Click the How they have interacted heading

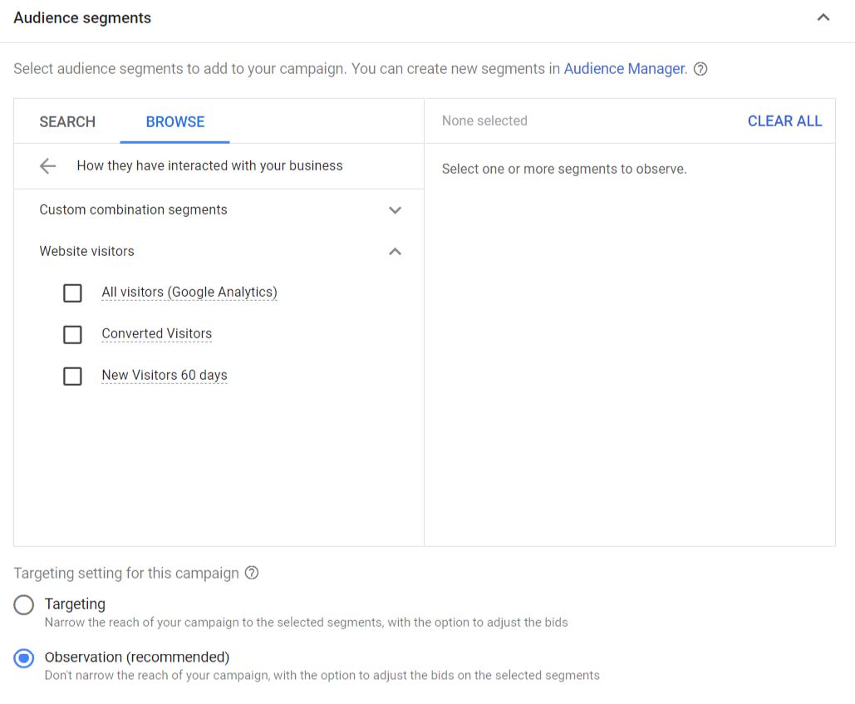pos(209,165)
